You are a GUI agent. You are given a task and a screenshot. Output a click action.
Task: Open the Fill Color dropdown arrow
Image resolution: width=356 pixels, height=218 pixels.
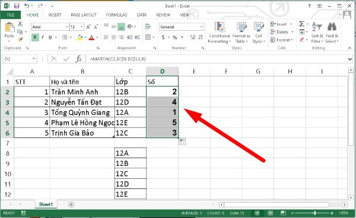(85, 37)
